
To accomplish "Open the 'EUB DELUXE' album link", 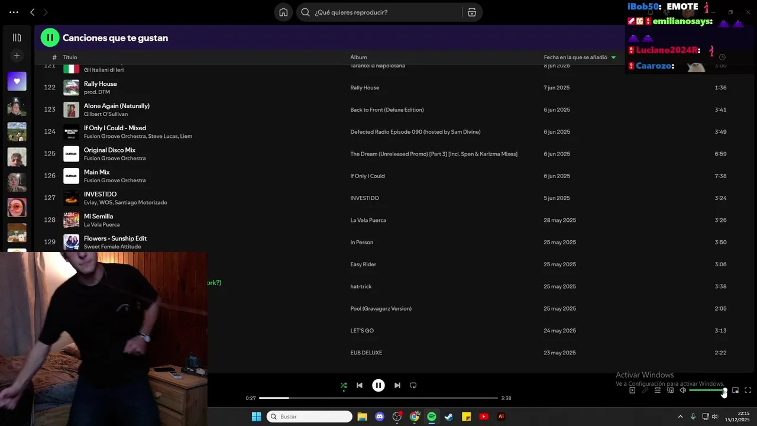I will tap(366, 353).
